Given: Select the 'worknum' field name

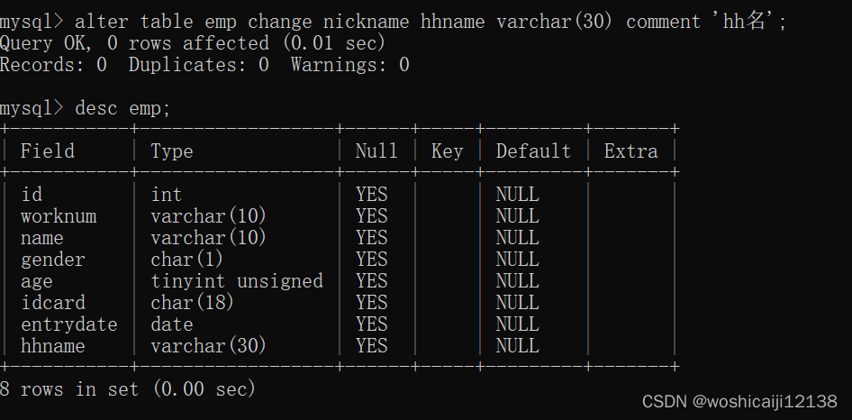Looking at the screenshot, I should [59, 216].
